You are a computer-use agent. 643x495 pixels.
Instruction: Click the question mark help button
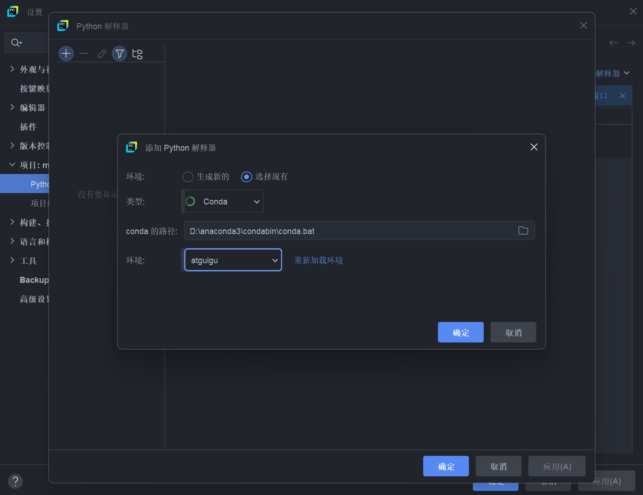click(x=15, y=481)
